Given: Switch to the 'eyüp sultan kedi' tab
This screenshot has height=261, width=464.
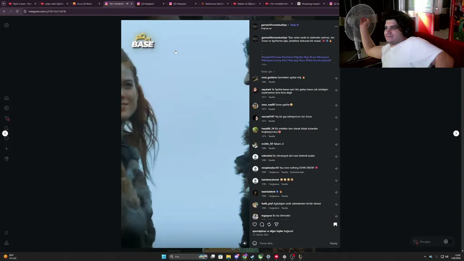Looking at the screenshot, I should pyautogui.click(x=54, y=4).
